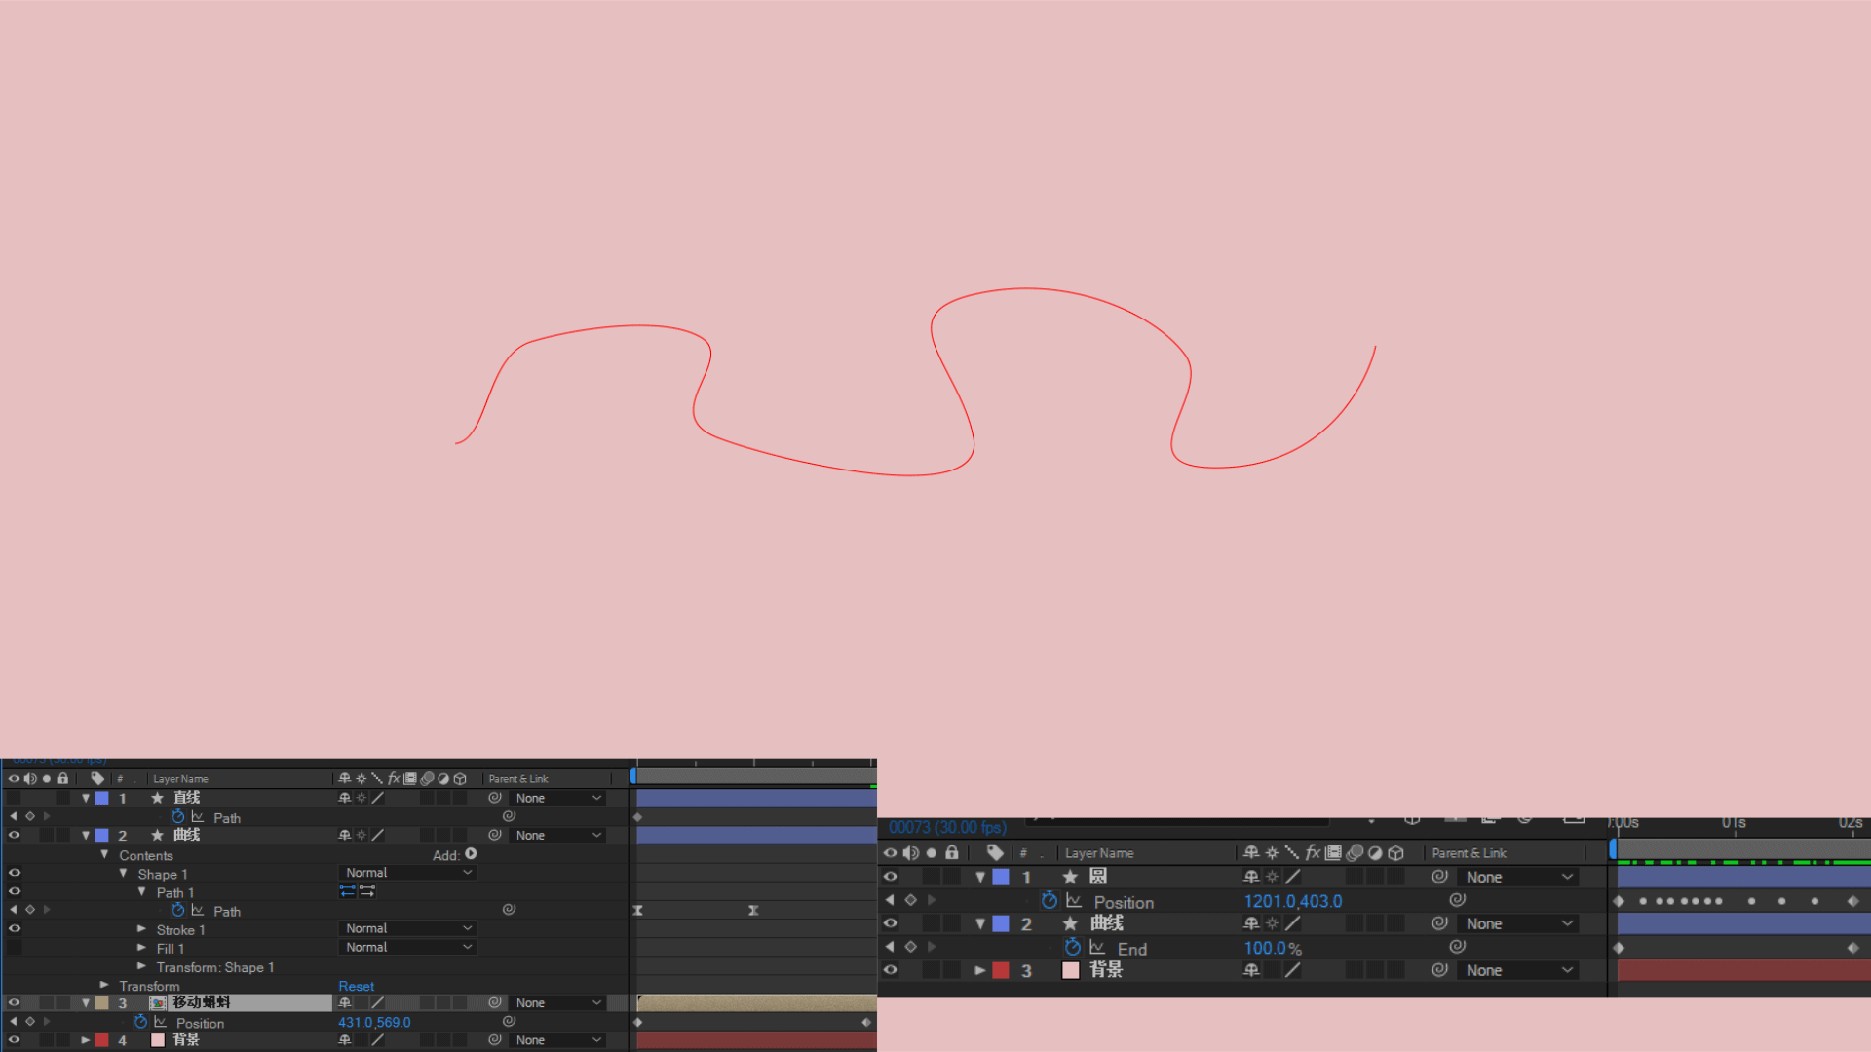Expand Fill 1 properties
Viewport: 1871px width, 1052px height.
click(141, 948)
